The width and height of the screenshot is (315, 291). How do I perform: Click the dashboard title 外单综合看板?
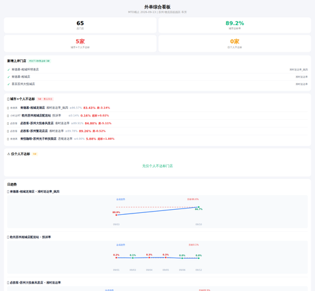pyautogui.click(x=157, y=7)
